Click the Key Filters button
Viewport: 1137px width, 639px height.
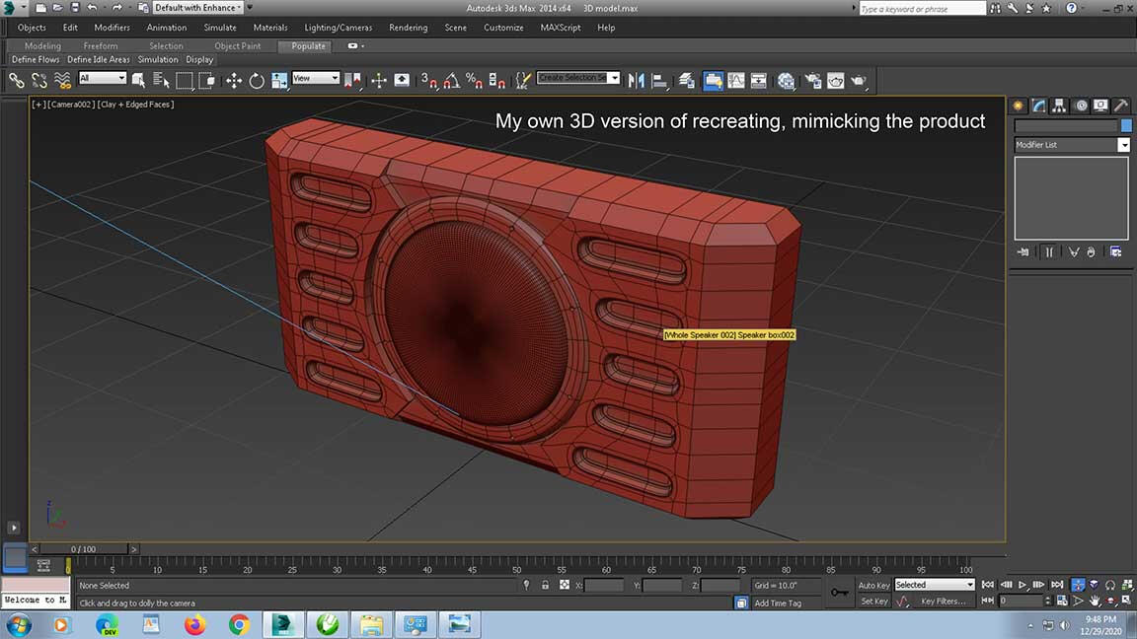943,601
